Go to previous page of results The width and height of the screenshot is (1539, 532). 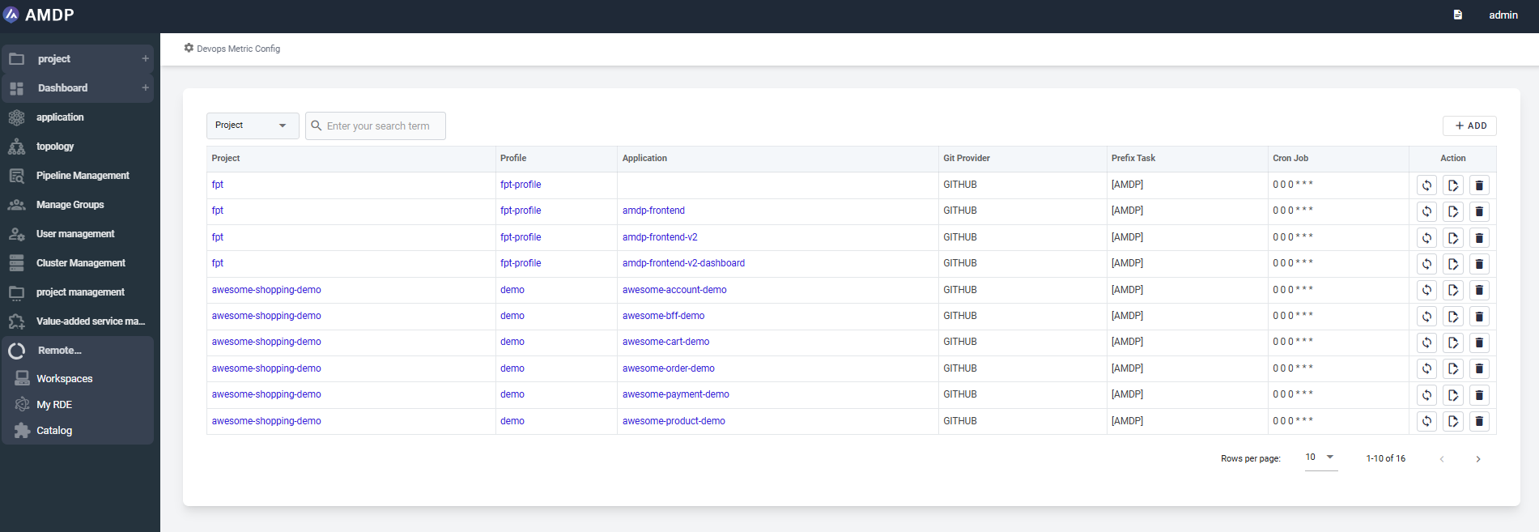point(1442,459)
